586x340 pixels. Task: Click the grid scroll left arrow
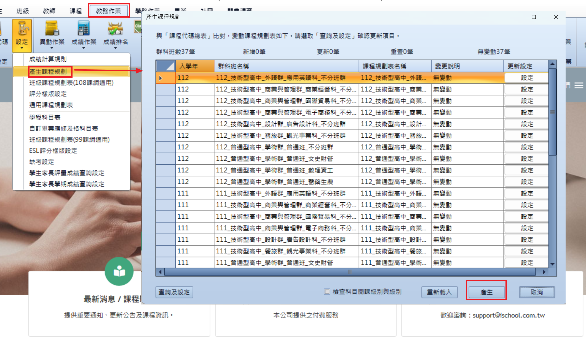pos(160,272)
